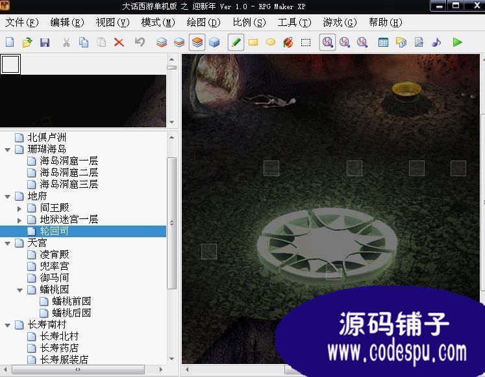Start playtest with green play icon
485x377 pixels.
point(457,42)
